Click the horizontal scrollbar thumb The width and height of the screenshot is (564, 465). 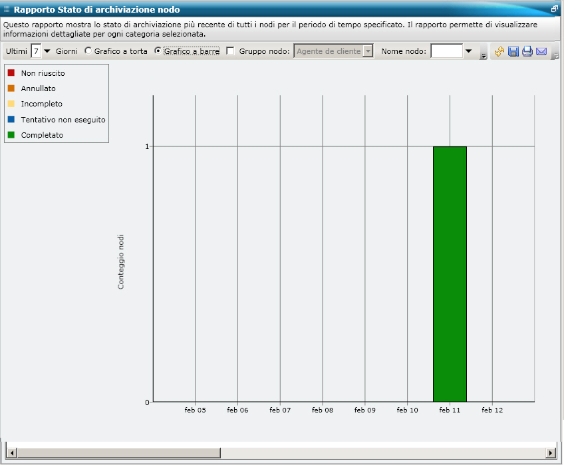click(118, 453)
